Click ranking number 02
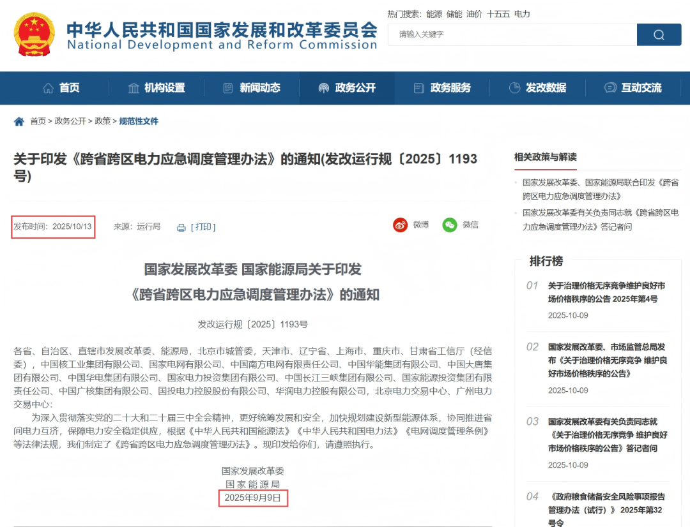 532,347
